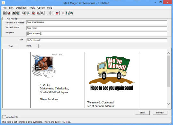Viewport: 173px width, 125px height.
Task: Click the Sender's Name input field
Action: tap(97, 28)
